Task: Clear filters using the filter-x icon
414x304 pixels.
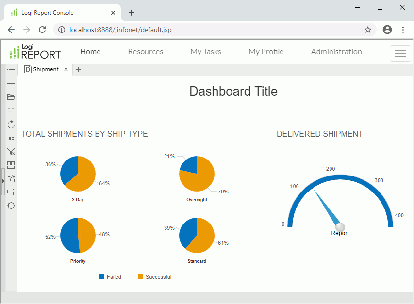Action: [x=11, y=151]
